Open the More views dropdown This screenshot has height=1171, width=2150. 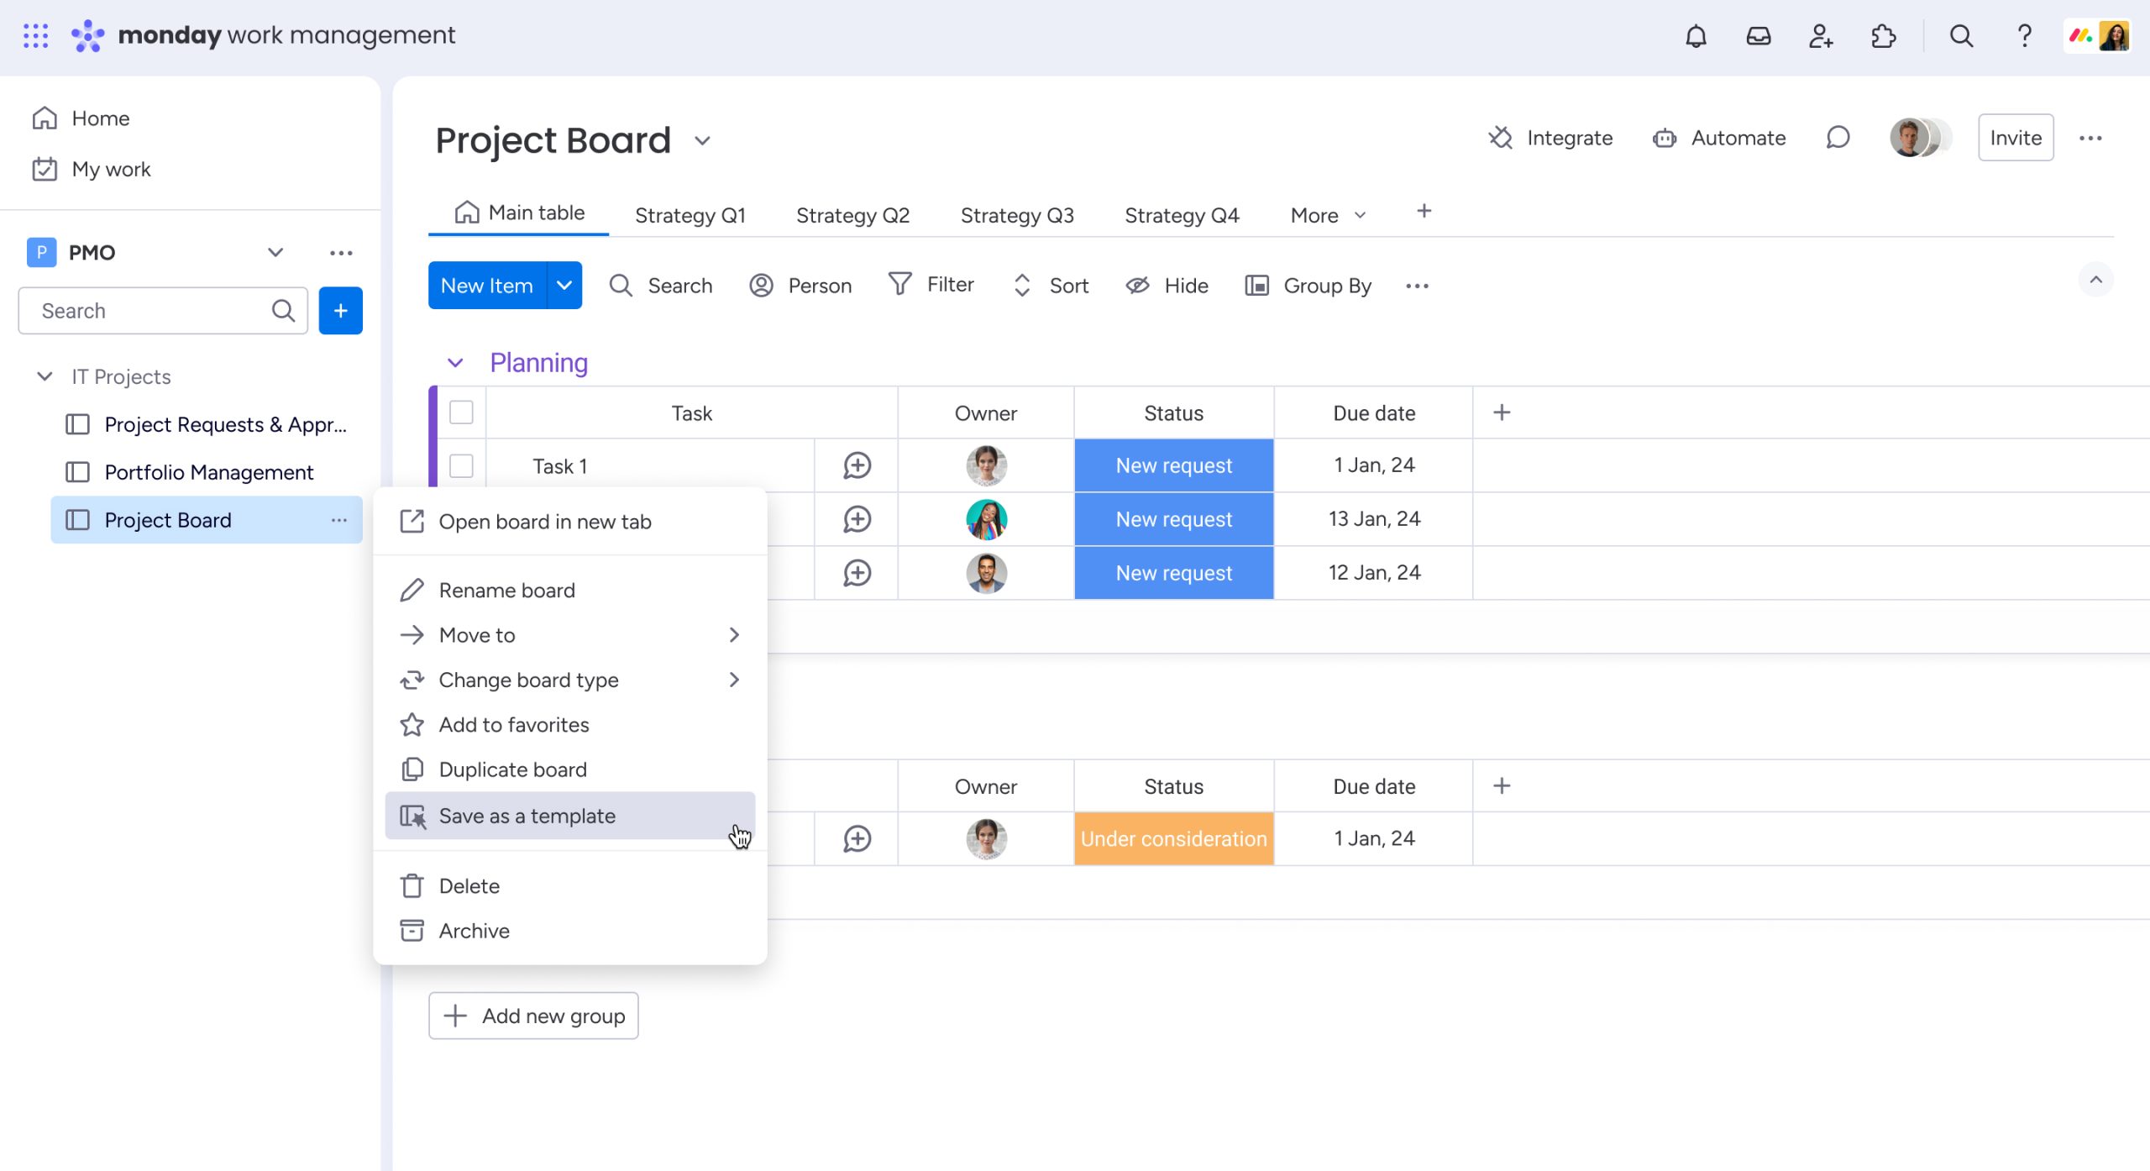click(1329, 216)
